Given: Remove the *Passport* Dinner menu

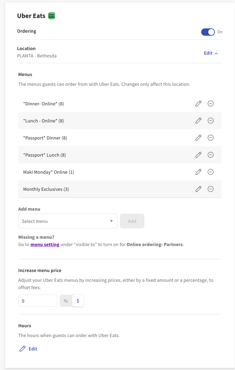Looking at the screenshot, I should [x=211, y=138].
